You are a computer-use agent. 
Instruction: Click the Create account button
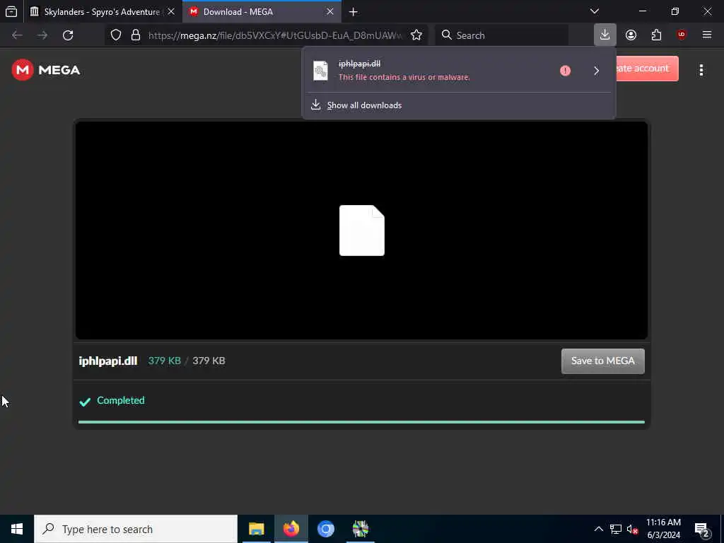(647, 69)
